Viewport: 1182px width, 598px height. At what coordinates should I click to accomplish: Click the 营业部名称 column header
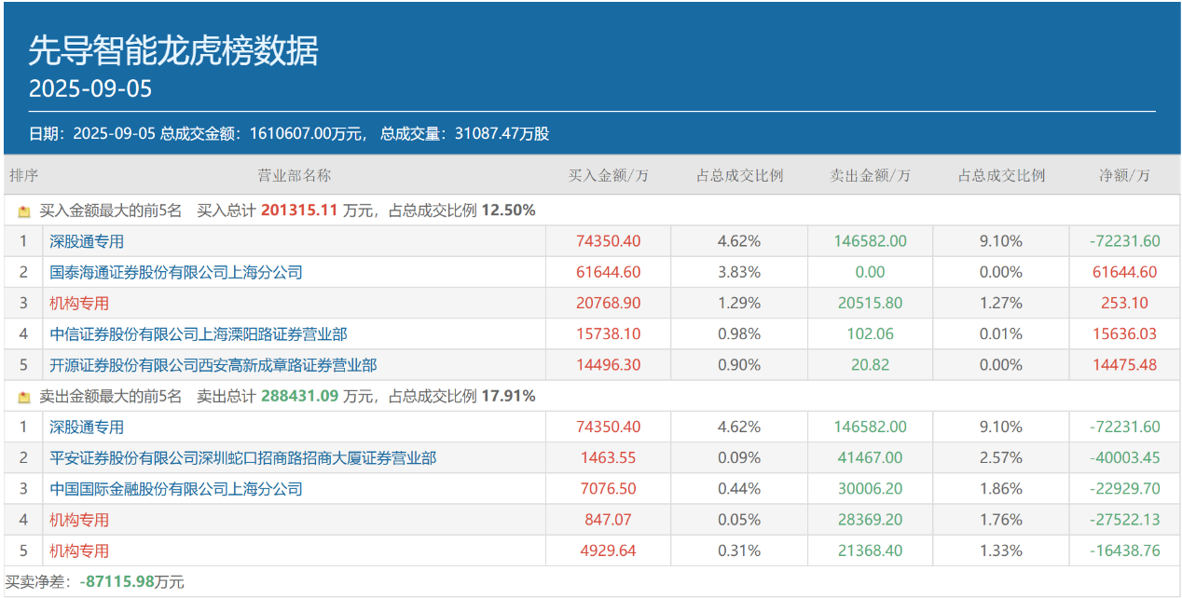point(294,175)
